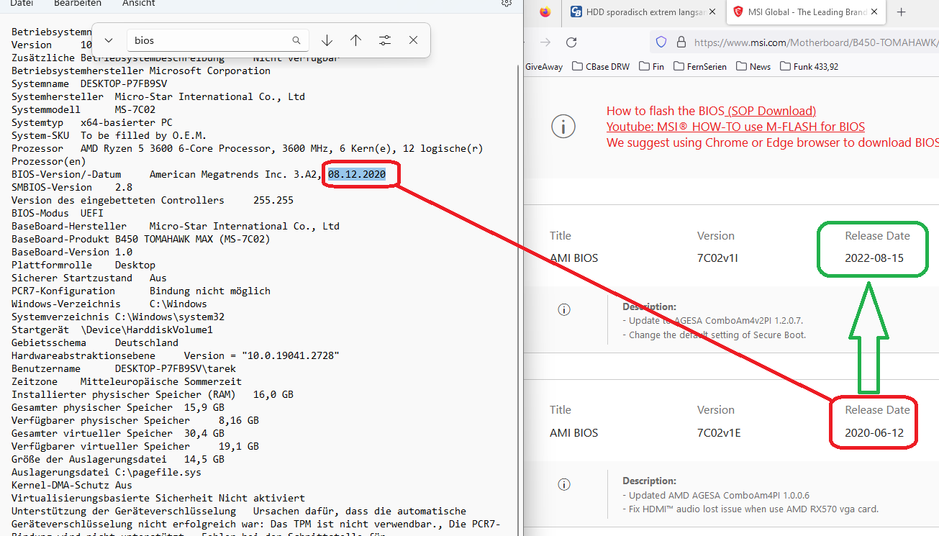Expand the replace chevron in Notepad find bar
This screenshot has height=536, width=939.
(109, 40)
